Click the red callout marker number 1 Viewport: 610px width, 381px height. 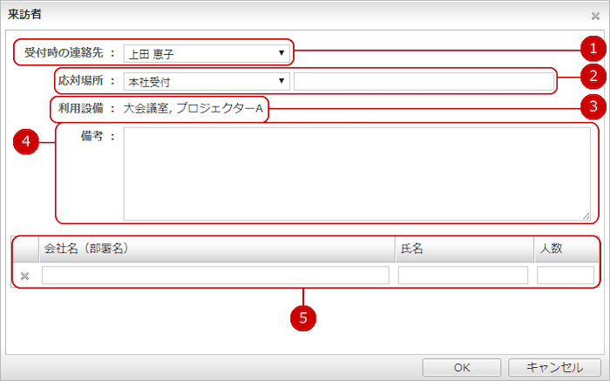pyautogui.click(x=593, y=49)
